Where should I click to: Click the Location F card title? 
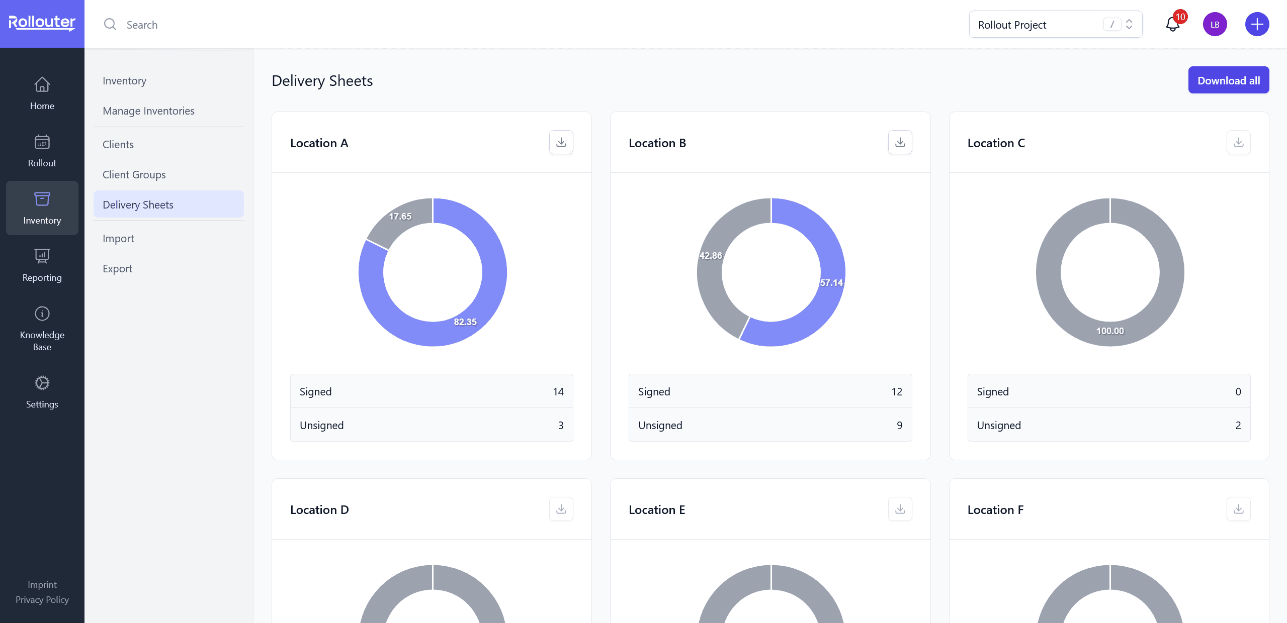pyautogui.click(x=995, y=509)
